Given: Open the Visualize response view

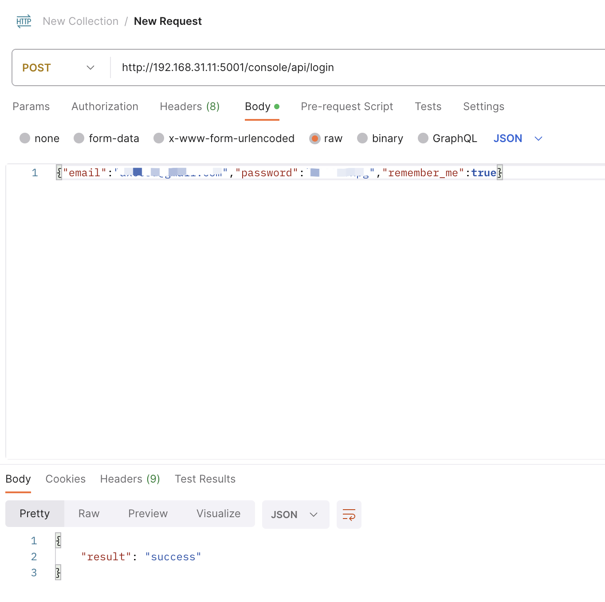Looking at the screenshot, I should click(x=218, y=514).
